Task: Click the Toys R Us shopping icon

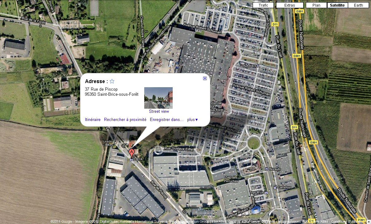Action: [x=266, y=193]
